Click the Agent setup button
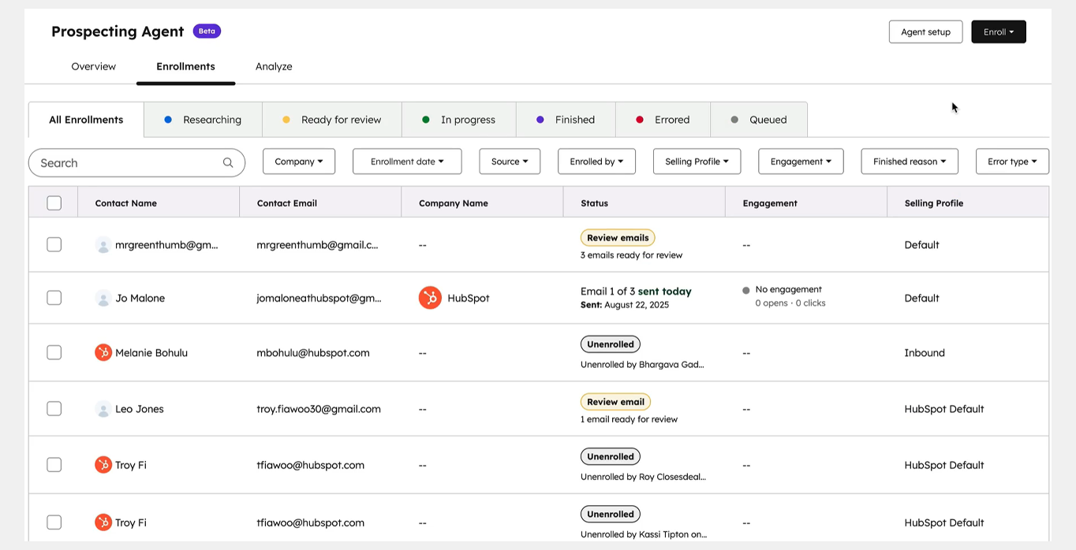The image size is (1076, 550). tap(925, 32)
